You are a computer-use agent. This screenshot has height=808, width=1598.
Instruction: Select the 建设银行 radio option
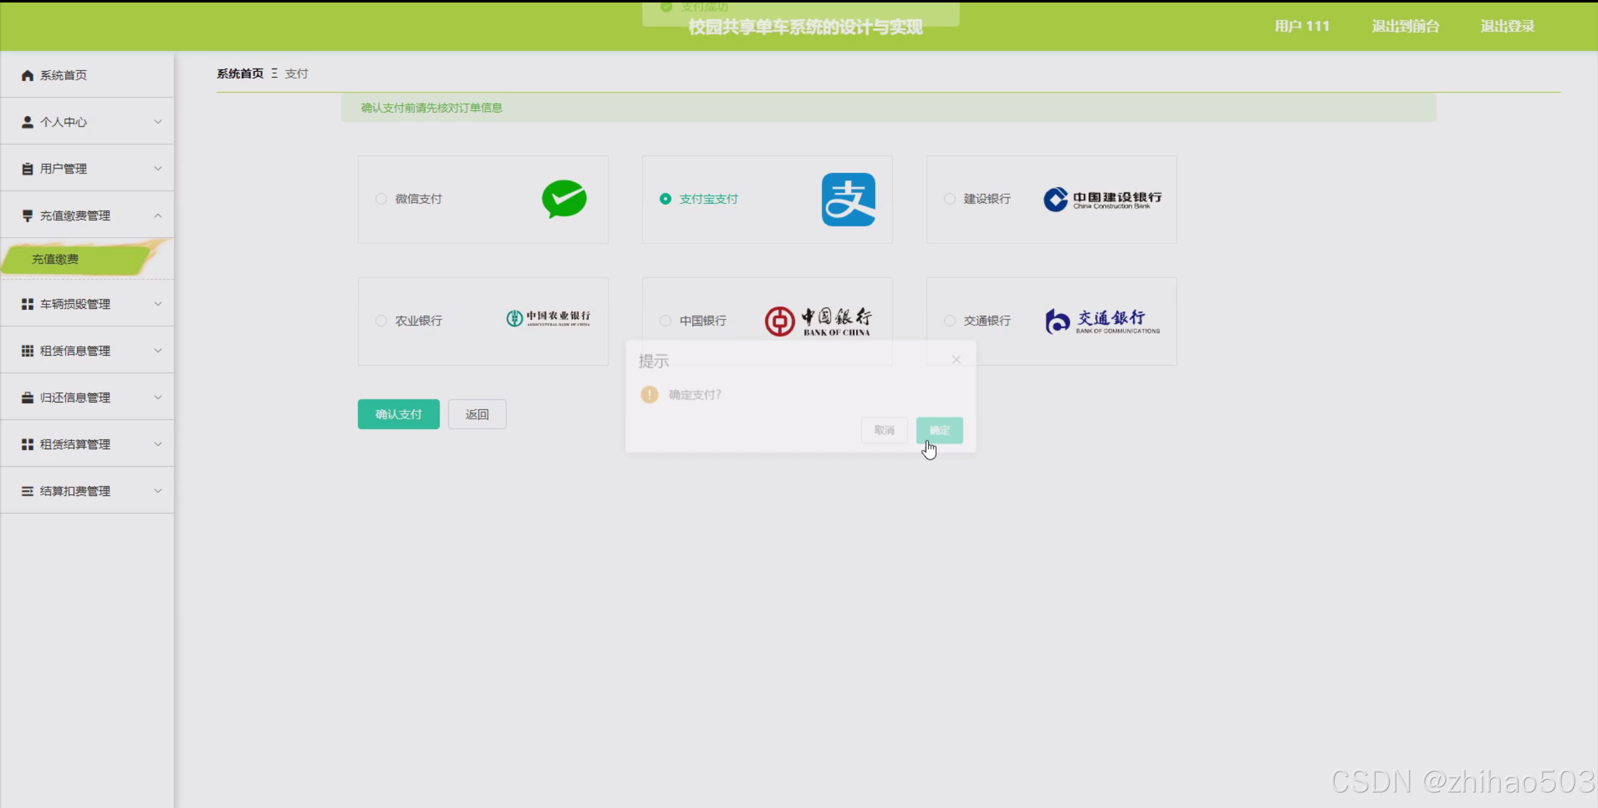[949, 199]
